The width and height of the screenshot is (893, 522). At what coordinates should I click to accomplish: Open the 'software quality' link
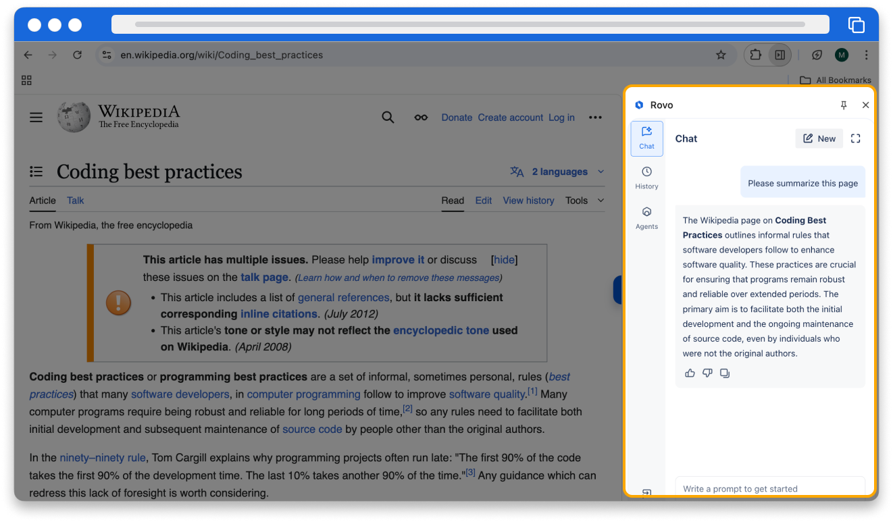pos(487,394)
